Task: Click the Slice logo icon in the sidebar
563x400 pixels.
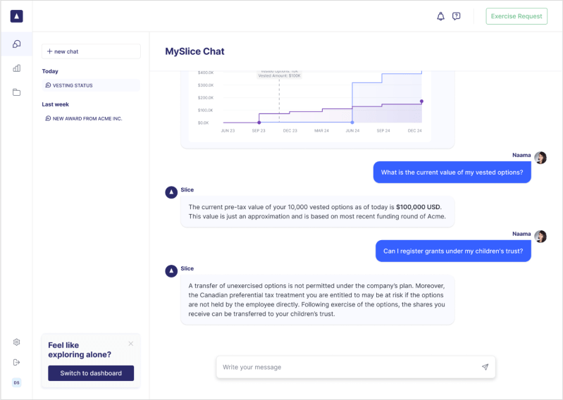Action: [x=16, y=16]
